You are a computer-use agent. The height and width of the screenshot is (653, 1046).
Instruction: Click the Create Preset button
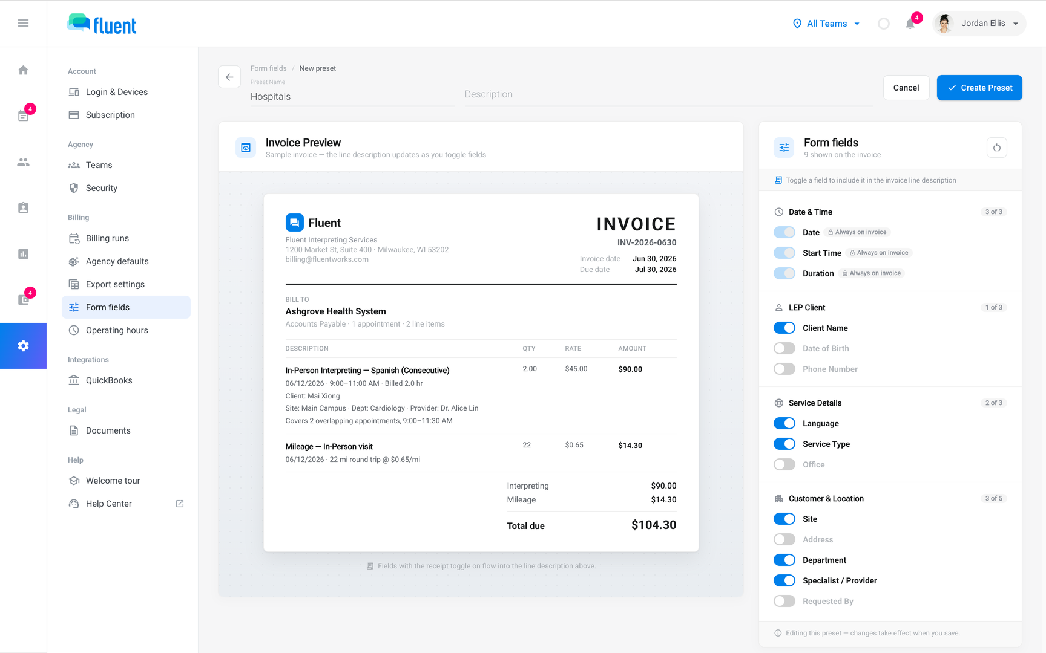[979, 88]
